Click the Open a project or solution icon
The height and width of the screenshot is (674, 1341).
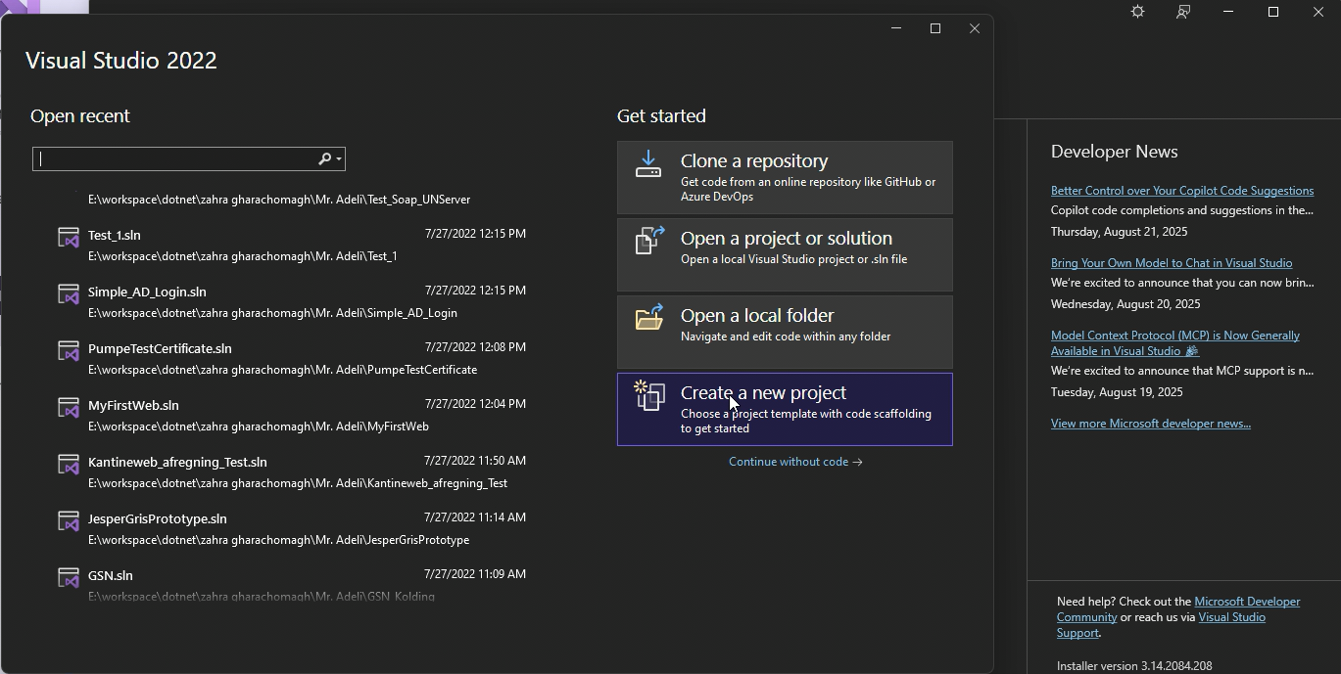(649, 241)
